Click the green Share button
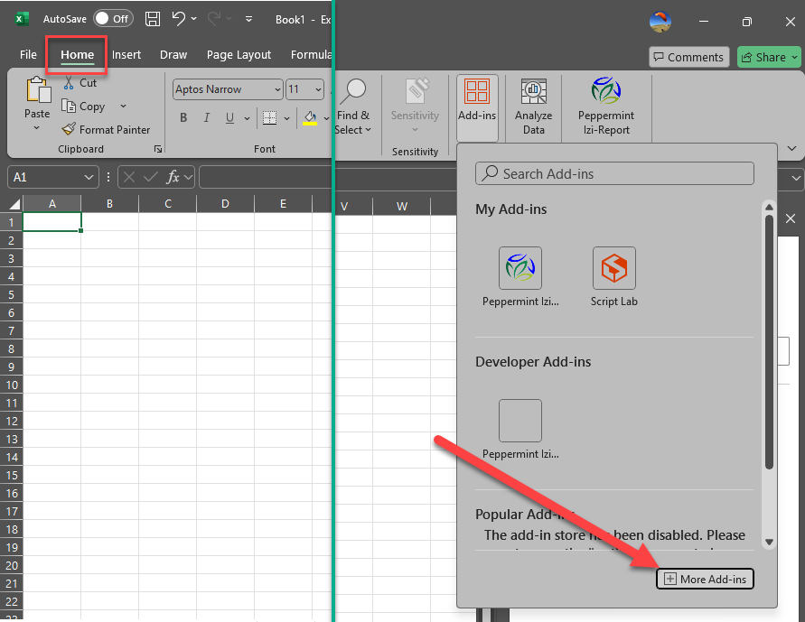 click(x=769, y=57)
